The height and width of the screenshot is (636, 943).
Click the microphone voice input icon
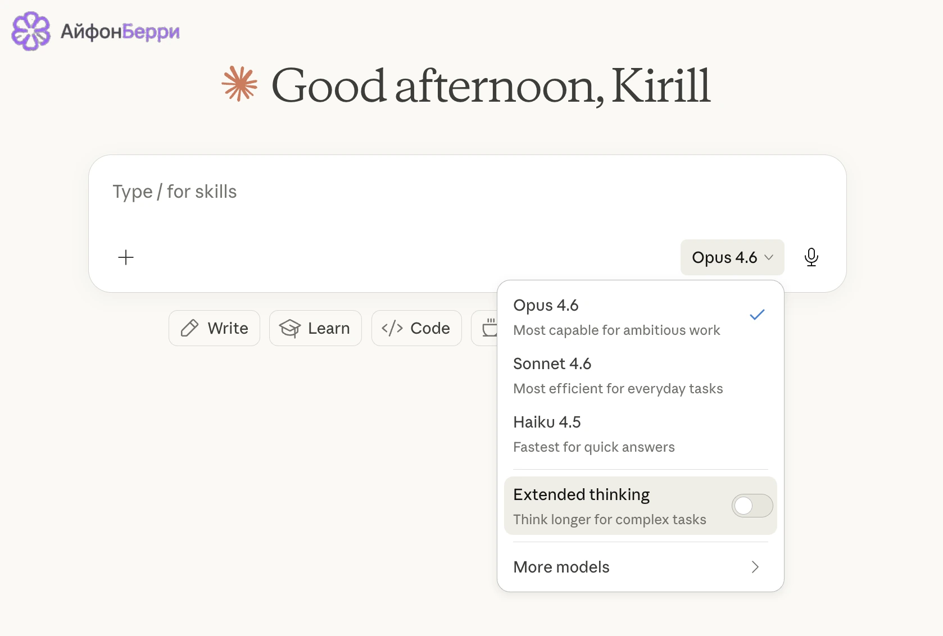pos(811,257)
